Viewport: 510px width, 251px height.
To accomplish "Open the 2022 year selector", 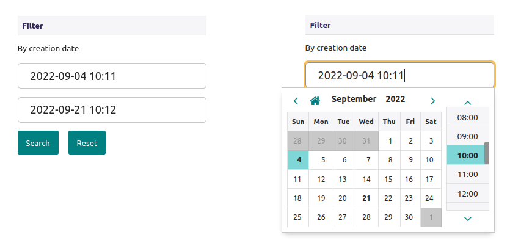I will coord(395,99).
